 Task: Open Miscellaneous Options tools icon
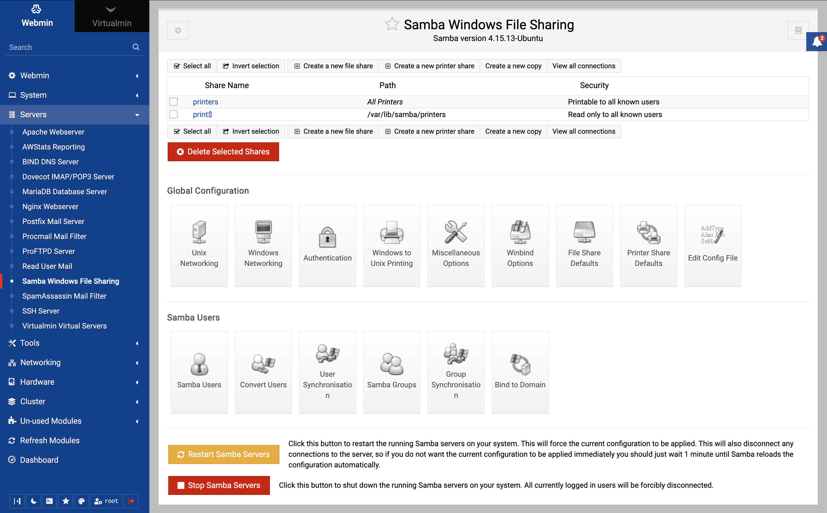click(x=456, y=245)
